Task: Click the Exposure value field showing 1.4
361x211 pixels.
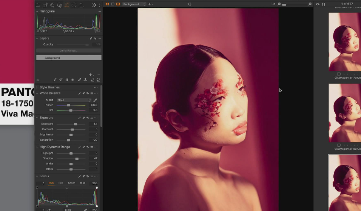Action: point(94,124)
